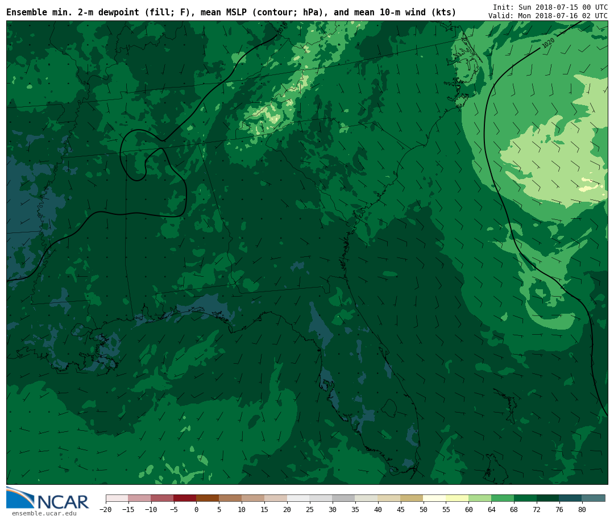This screenshot has width=614, height=520.
Task: Click the Init timestamp text
Action: click(x=550, y=7)
